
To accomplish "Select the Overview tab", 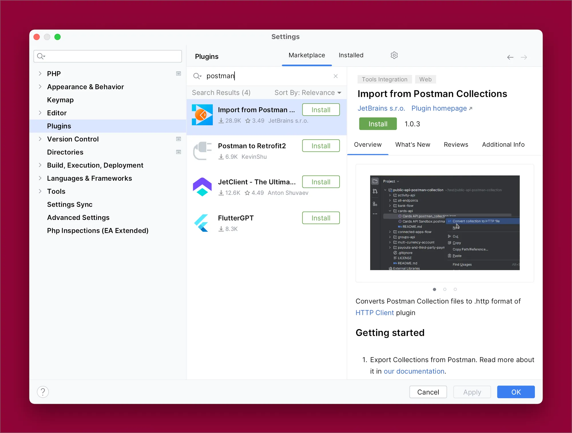I will pos(368,145).
